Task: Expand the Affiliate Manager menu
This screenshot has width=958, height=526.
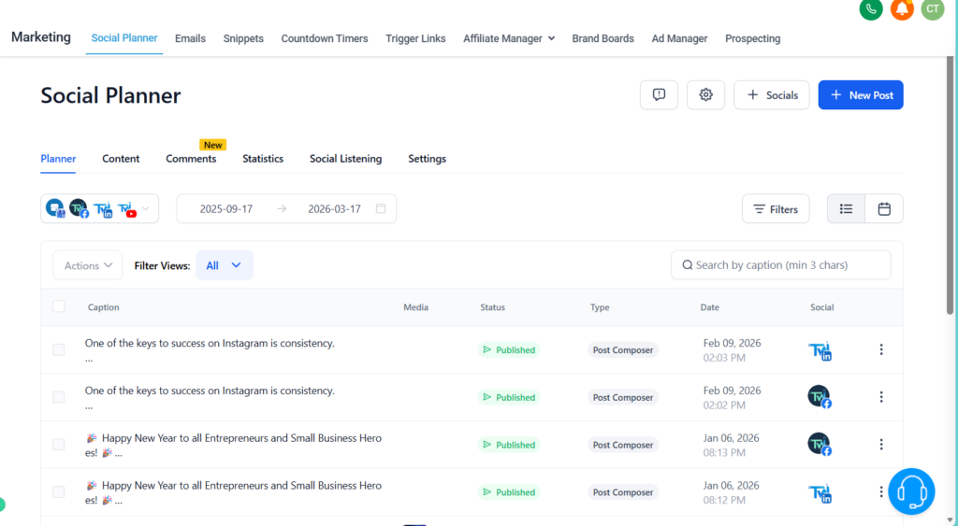Action: [x=509, y=38]
